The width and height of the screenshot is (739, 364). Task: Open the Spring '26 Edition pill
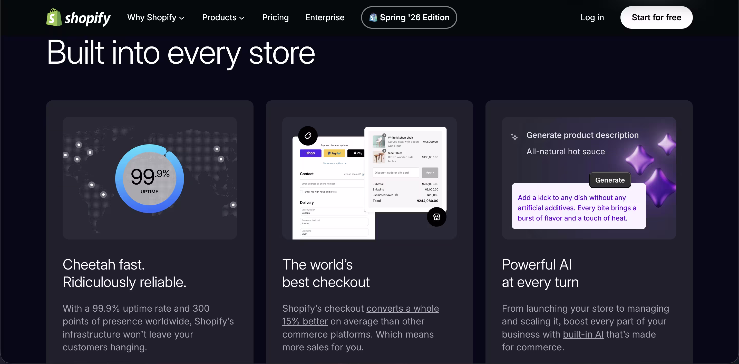(x=409, y=17)
